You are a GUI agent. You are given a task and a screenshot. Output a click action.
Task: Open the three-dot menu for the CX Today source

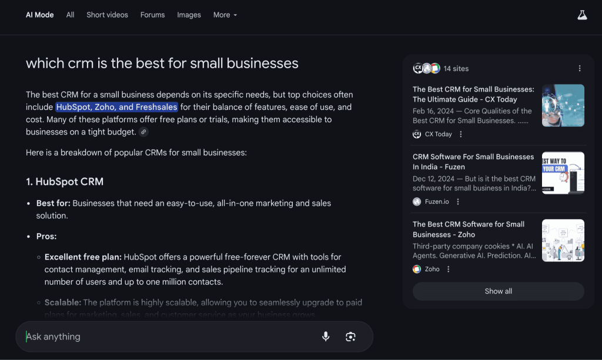coord(460,134)
